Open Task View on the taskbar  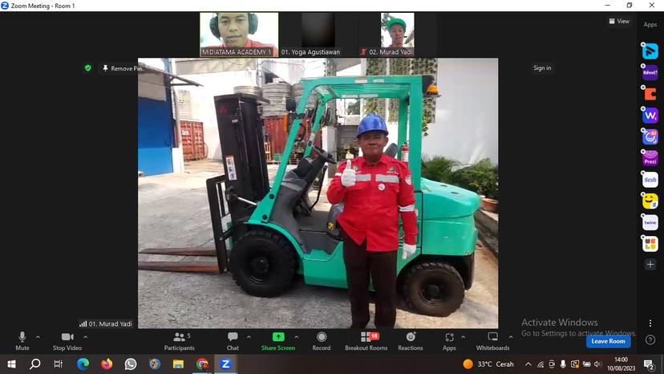click(59, 364)
